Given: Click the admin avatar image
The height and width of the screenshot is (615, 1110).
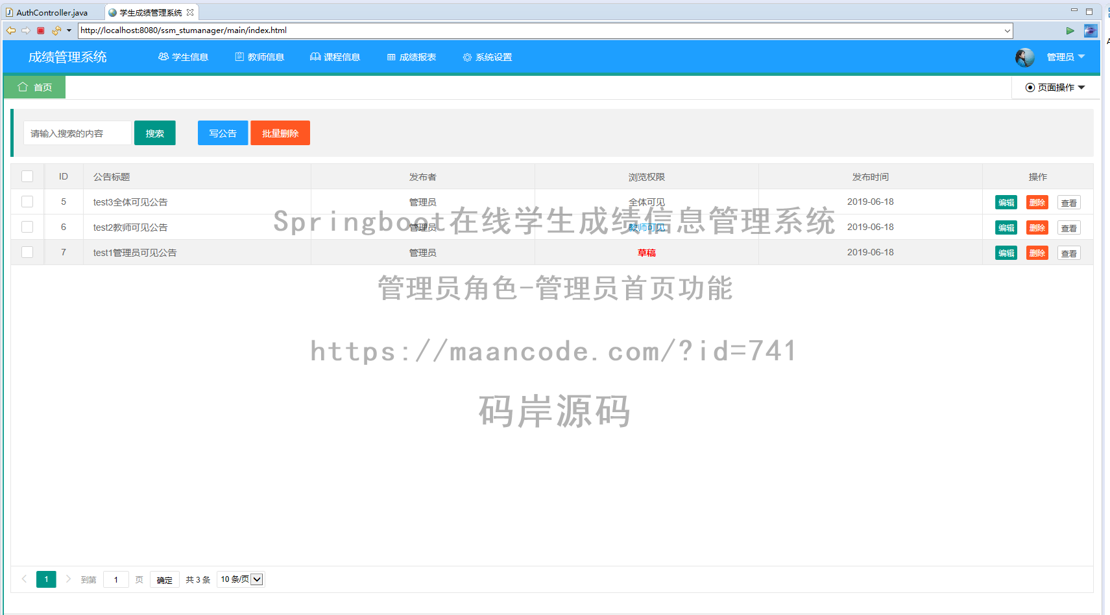Looking at the screenshot, I should point(1025,57).
